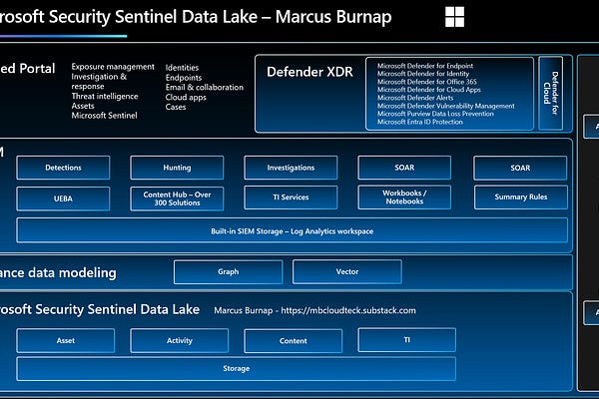Click SOAR box above Workbooks / Notebooks
Screen dimensions: 599x399
[404, 168]
